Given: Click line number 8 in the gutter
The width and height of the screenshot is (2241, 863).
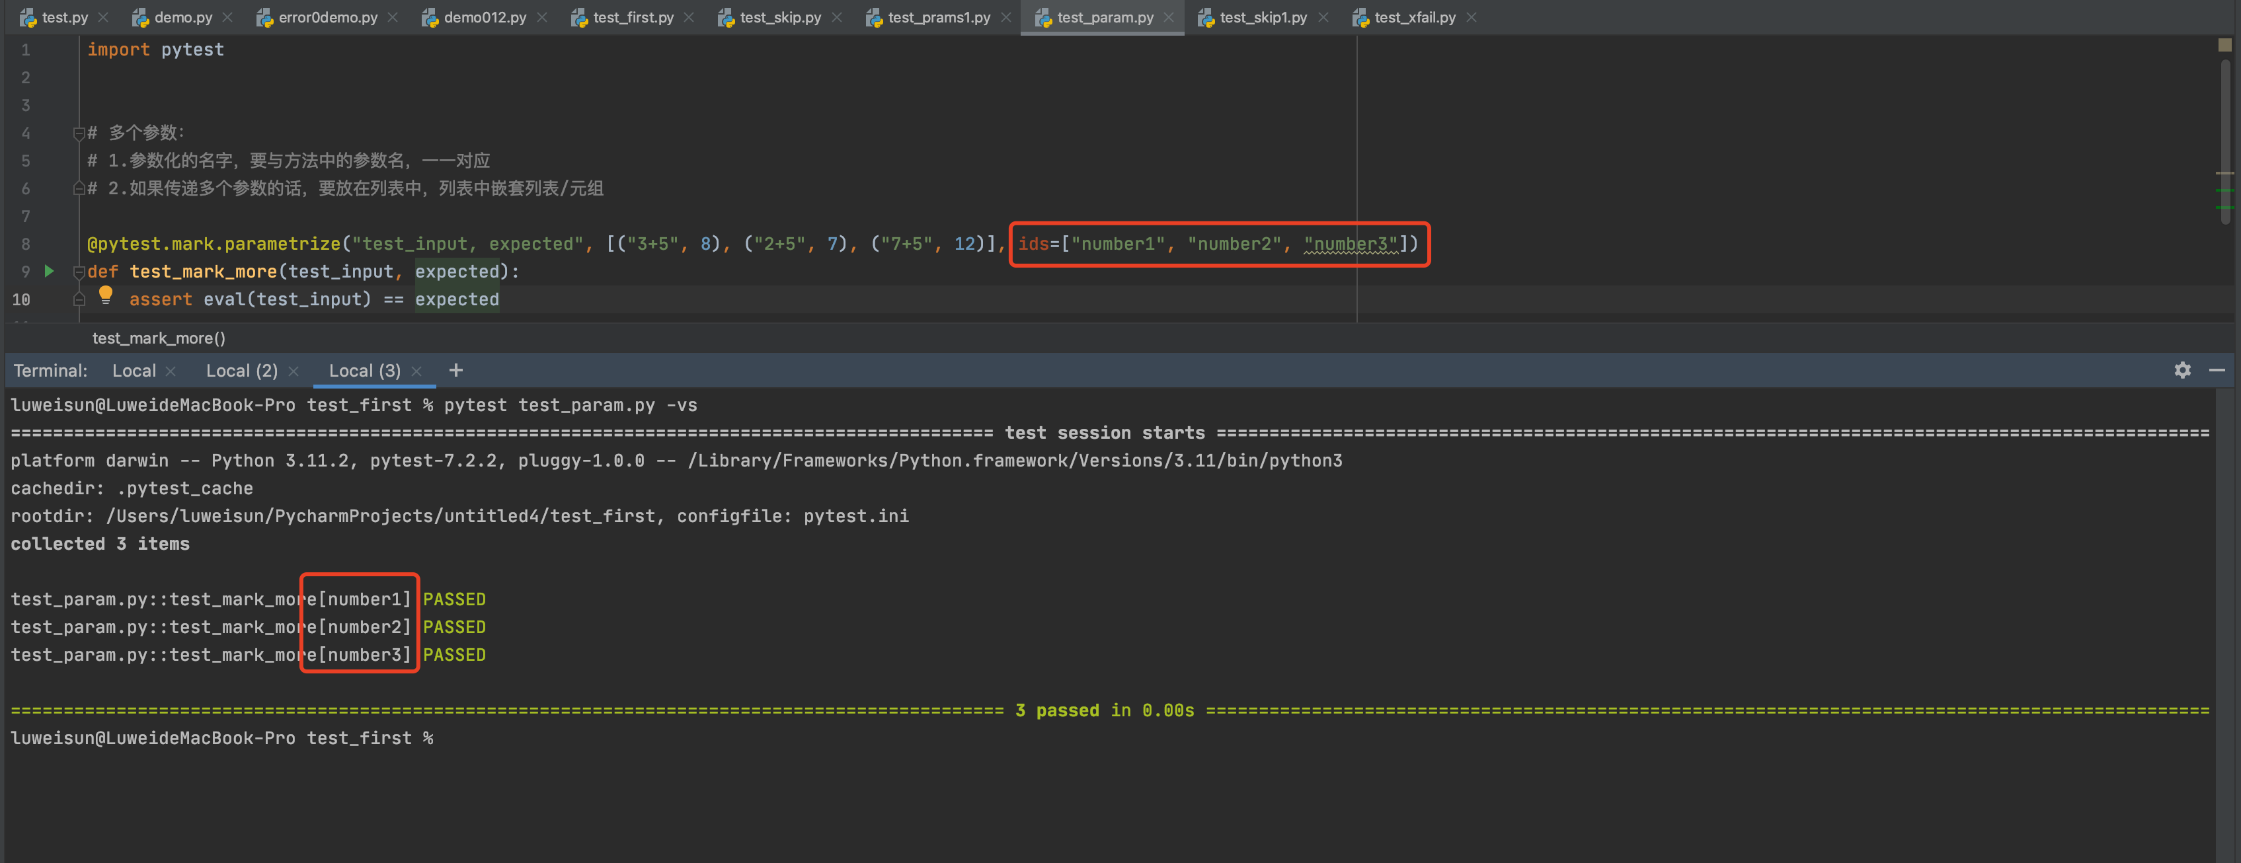Looking at the screenshot, I should 25,244.
